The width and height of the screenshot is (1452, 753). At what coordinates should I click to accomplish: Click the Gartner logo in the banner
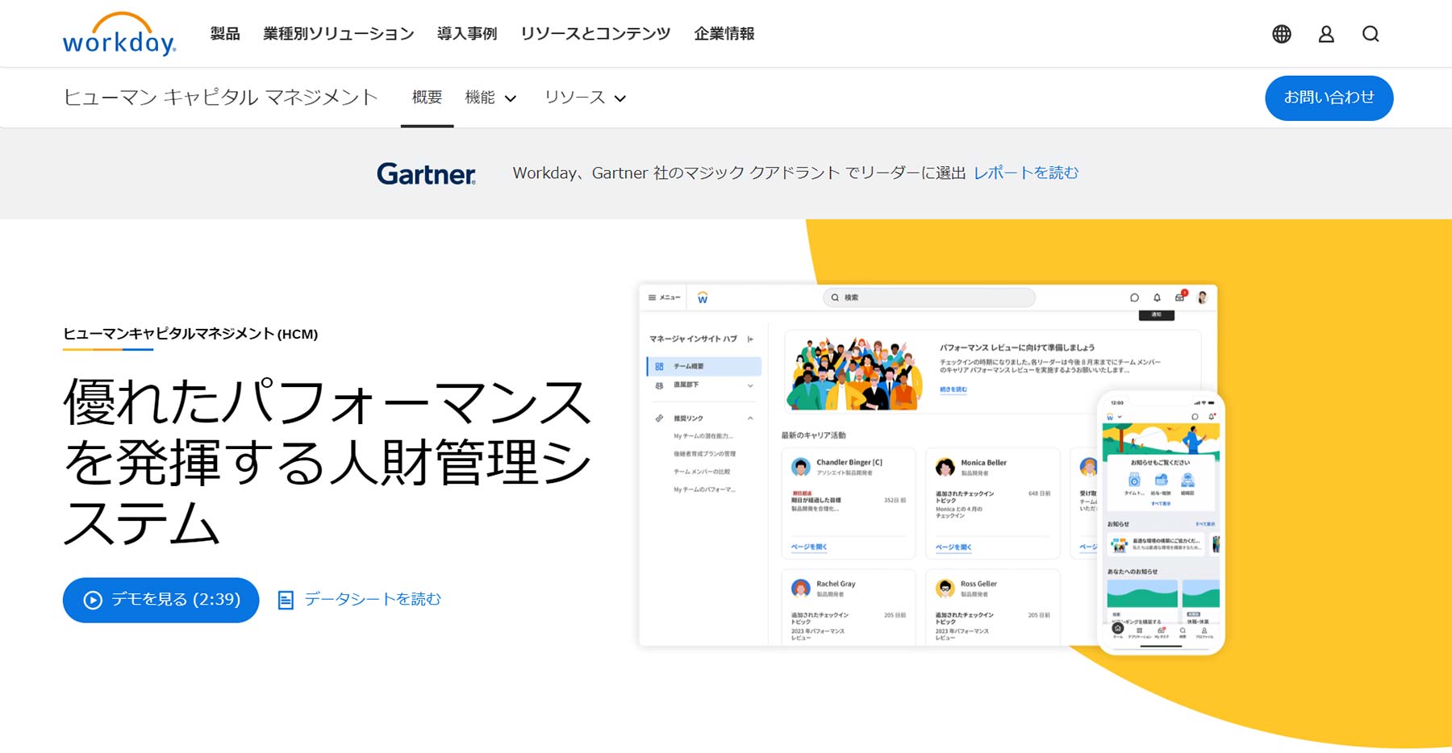[x=426, y=173]
